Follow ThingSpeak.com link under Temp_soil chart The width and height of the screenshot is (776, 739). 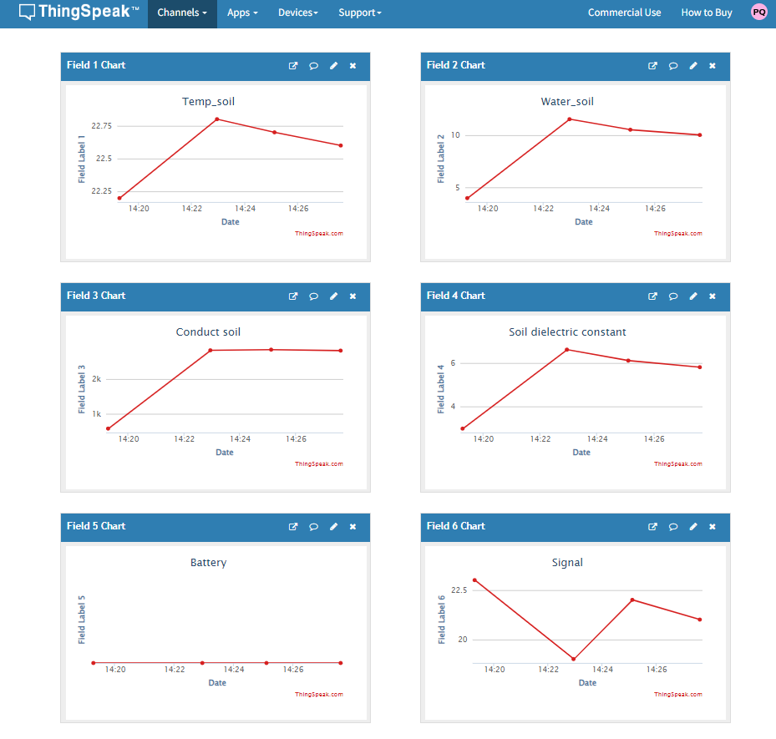pyautogui.click(x=319, y=234)
